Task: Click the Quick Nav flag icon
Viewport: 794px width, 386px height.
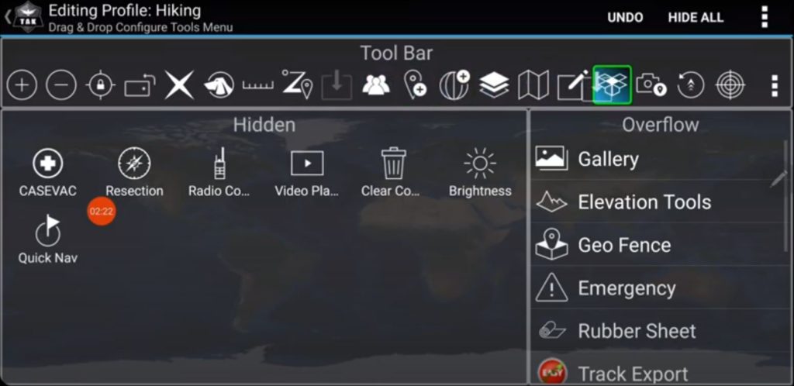Action: pyautogui.click(x=48, y=230)
